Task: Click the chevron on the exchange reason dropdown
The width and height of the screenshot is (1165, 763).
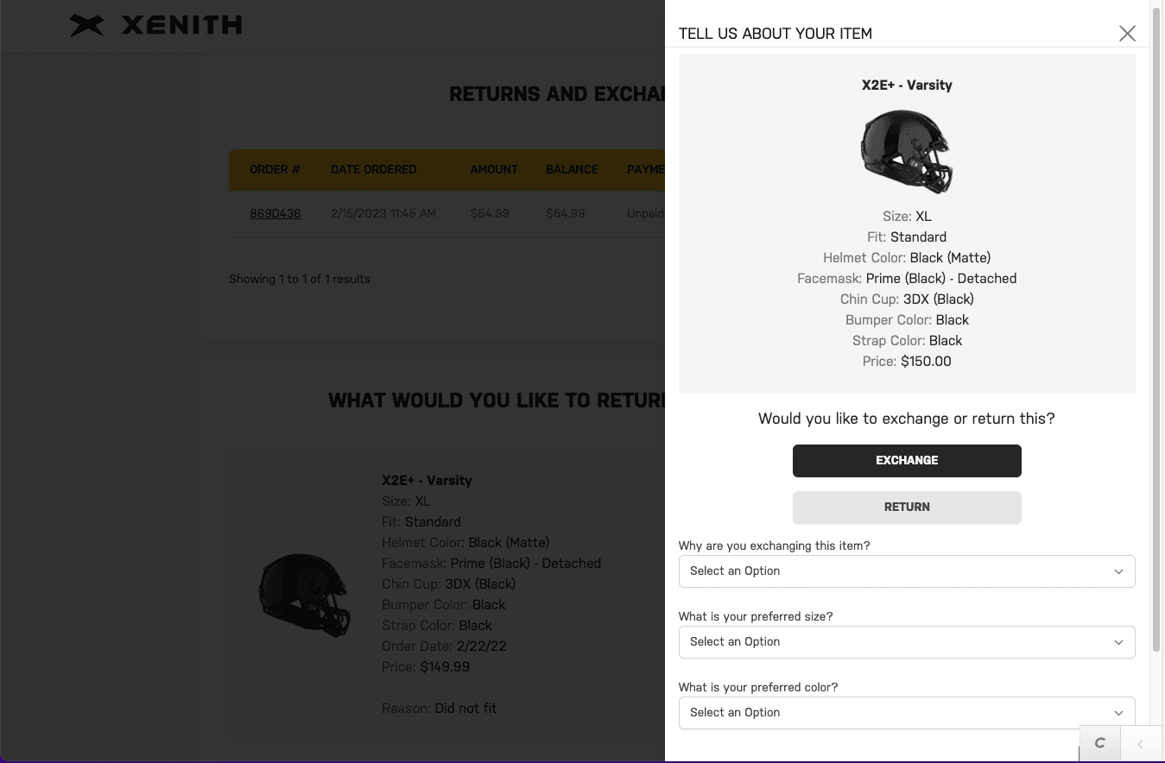Action: click(x=1118, y=571)
